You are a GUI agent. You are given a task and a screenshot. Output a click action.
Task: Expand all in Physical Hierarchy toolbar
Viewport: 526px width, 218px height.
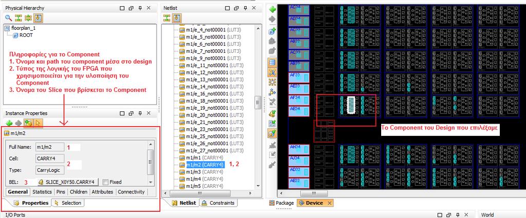tap(28, 18)
